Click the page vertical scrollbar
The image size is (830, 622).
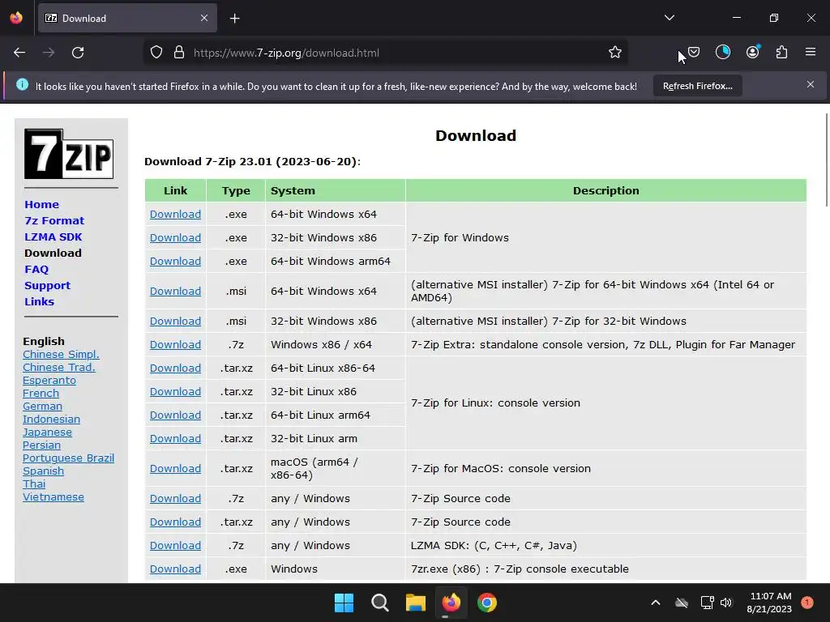click(826, 159)
